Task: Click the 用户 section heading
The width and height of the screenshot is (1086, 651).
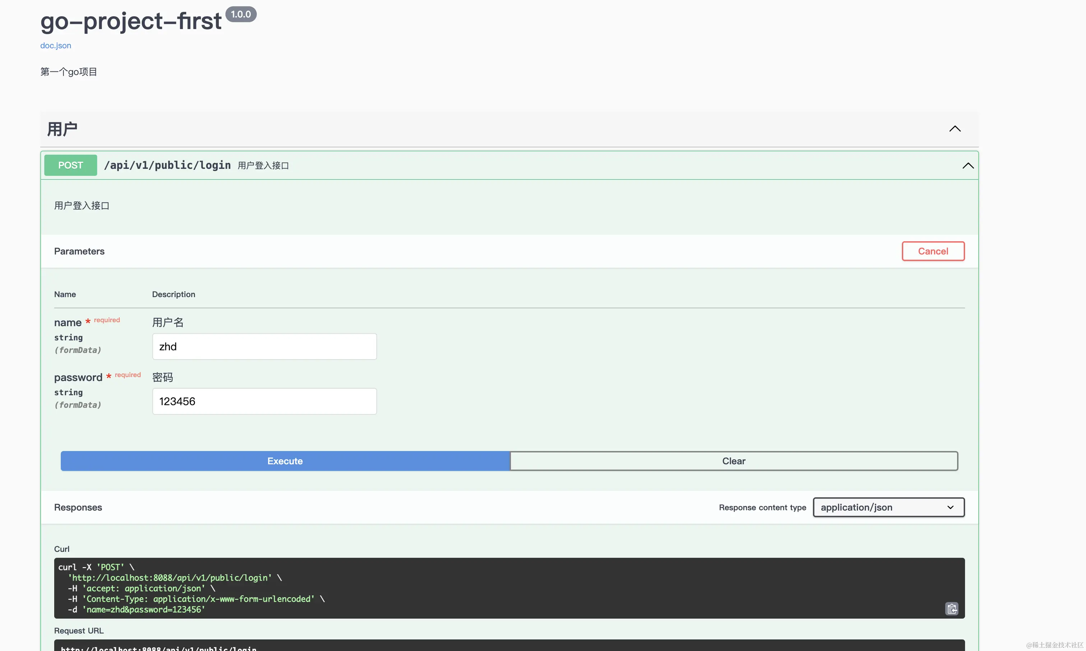Action: tap(62, 129)
